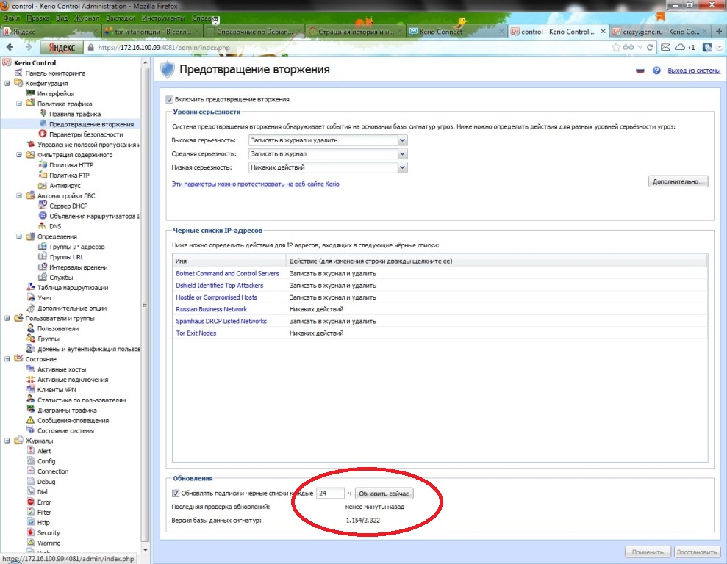Open the Error log icon

30,502
